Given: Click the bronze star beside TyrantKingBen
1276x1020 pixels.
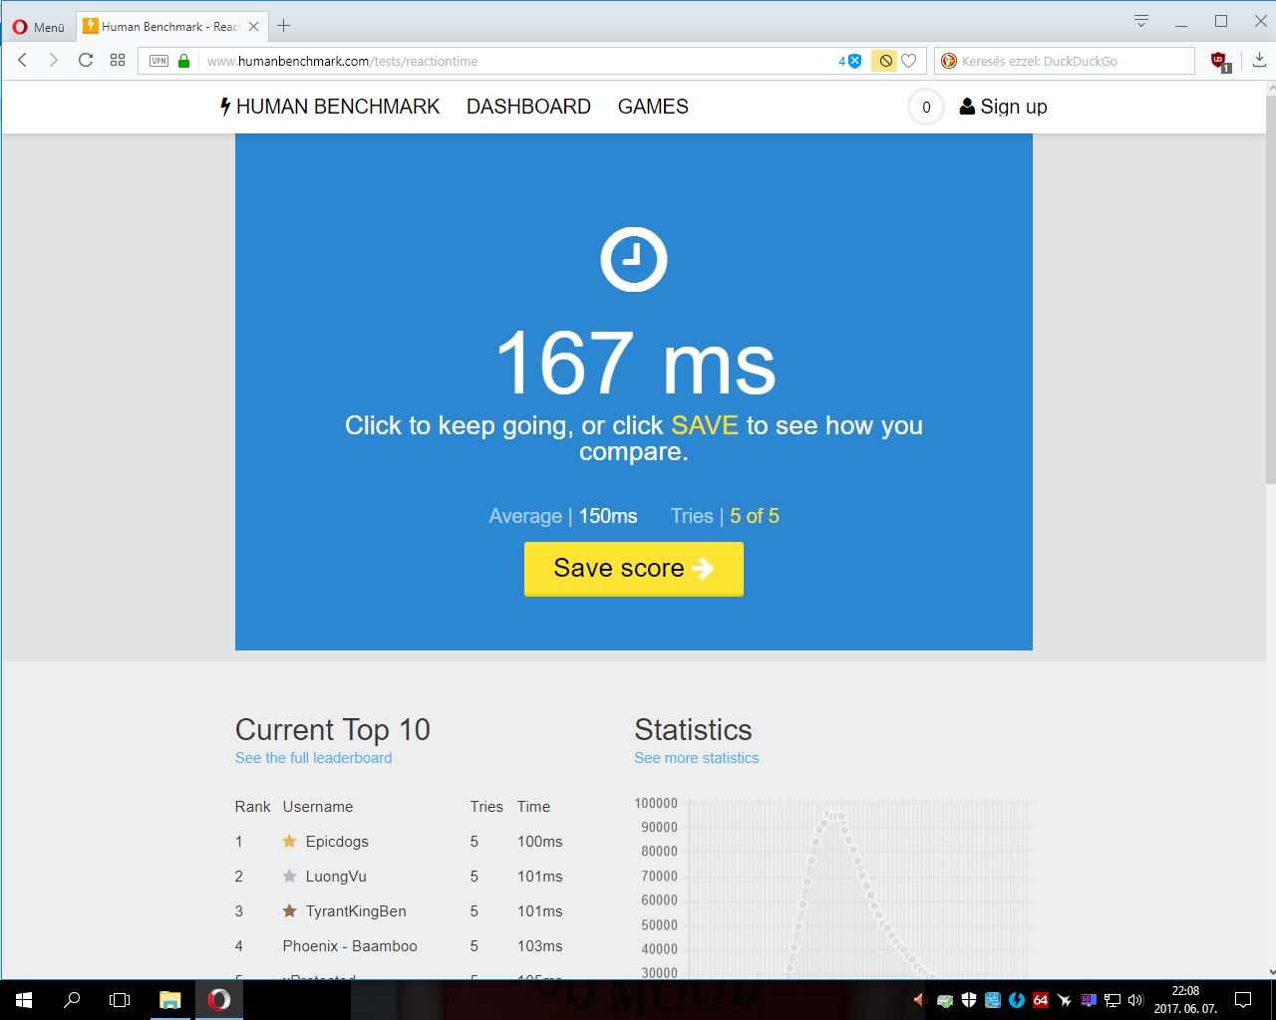Looking at the screenshot, I should (289, 910).
